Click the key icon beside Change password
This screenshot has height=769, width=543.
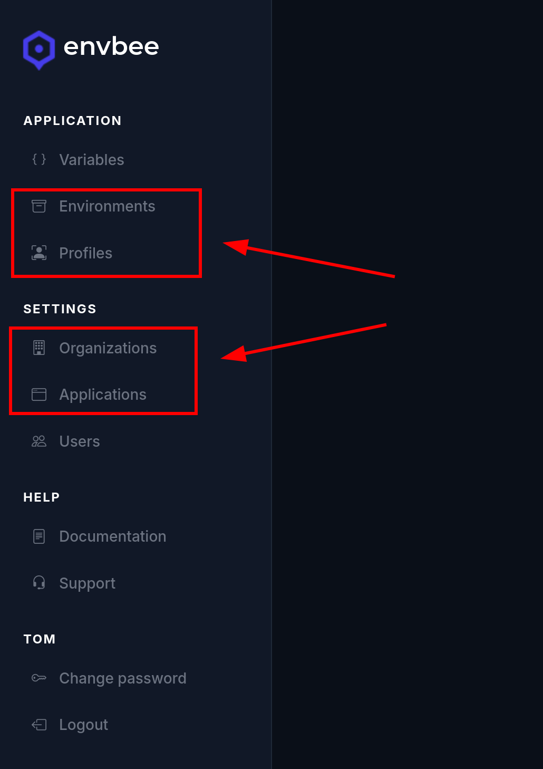pyautogui.click(x=39, y=678)
